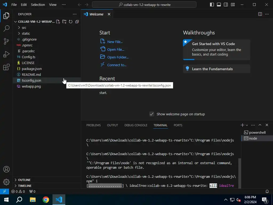Open the Customize Layout icon
The height and width of the screenshot is (205, 273).
[233, 5]
